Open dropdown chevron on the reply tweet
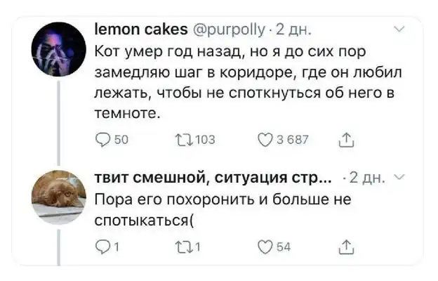The height and width of the screenshot is (281, 438). coord(399,176)
